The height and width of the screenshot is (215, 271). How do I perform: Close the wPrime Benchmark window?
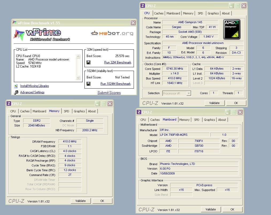(x=133, y=23)
